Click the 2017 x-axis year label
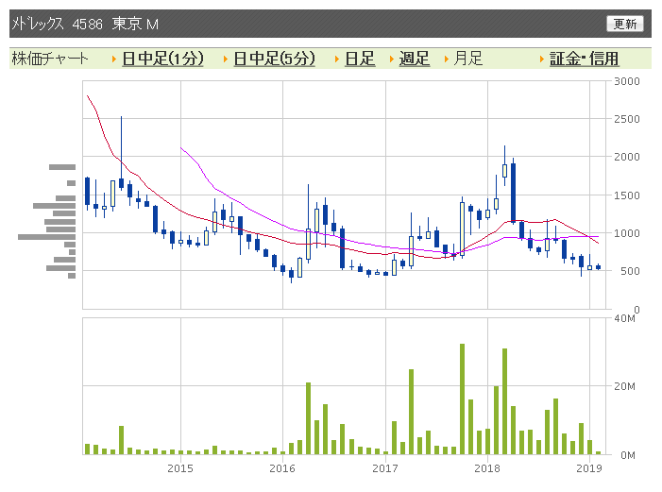 (385, 468)
